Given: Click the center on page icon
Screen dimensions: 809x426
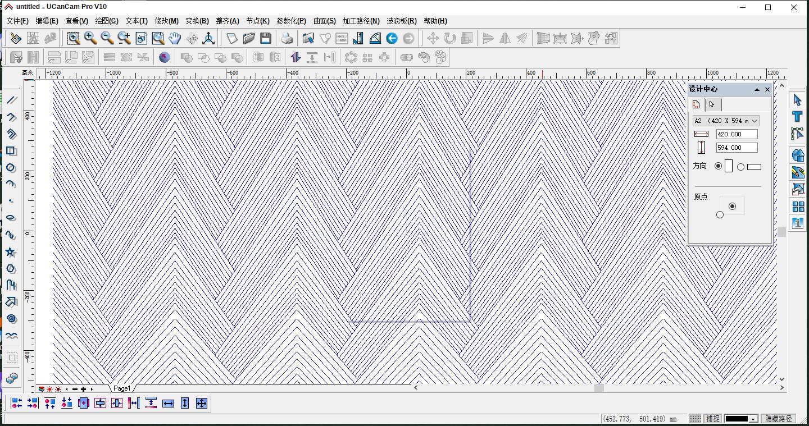Looking at the screenshot, I should point(83,403).
